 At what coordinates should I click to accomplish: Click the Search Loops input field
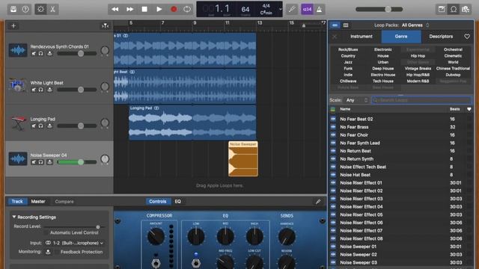pyautogui.click(x=421, y=100)
